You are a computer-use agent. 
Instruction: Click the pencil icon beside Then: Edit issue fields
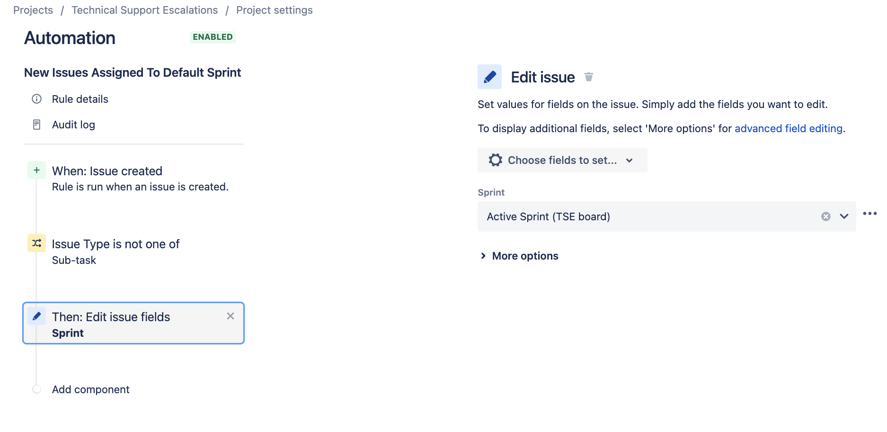[x=36, y=316]
